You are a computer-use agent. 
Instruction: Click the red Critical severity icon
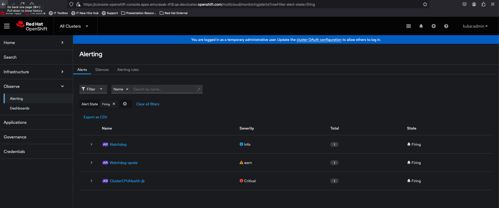tap(241, 181)
